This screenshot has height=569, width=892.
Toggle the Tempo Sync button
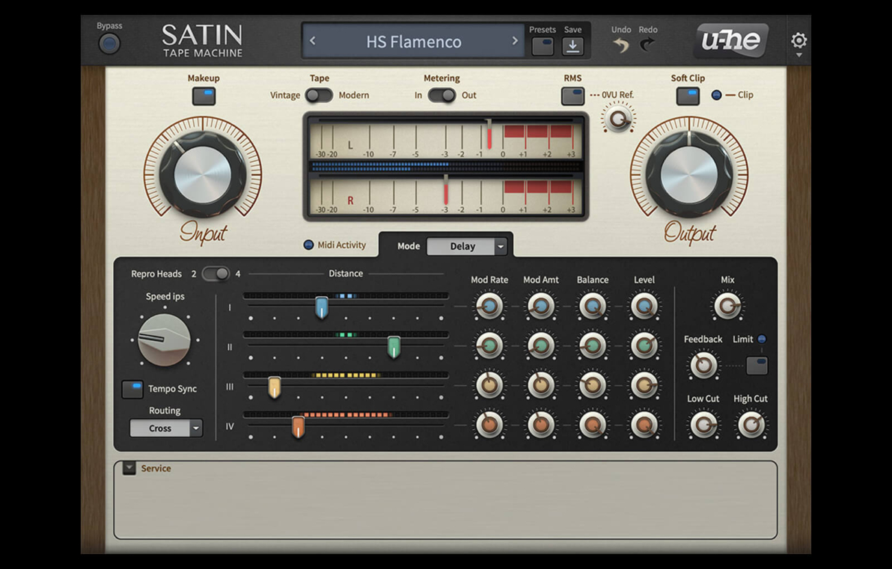[132, 389]
